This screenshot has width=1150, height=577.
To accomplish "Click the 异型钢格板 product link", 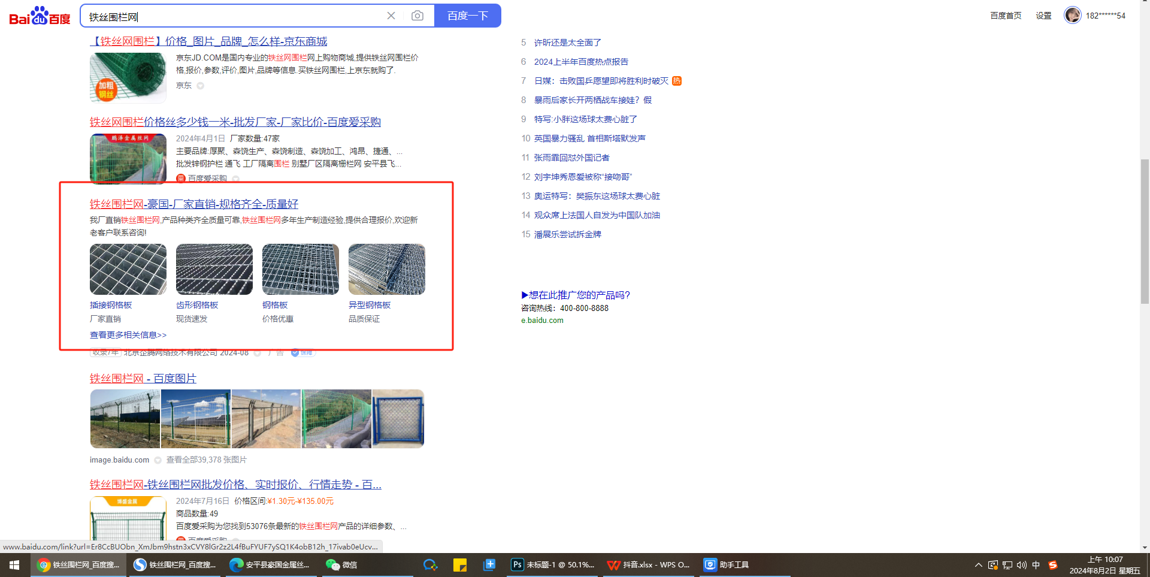I will pos(370,305).
